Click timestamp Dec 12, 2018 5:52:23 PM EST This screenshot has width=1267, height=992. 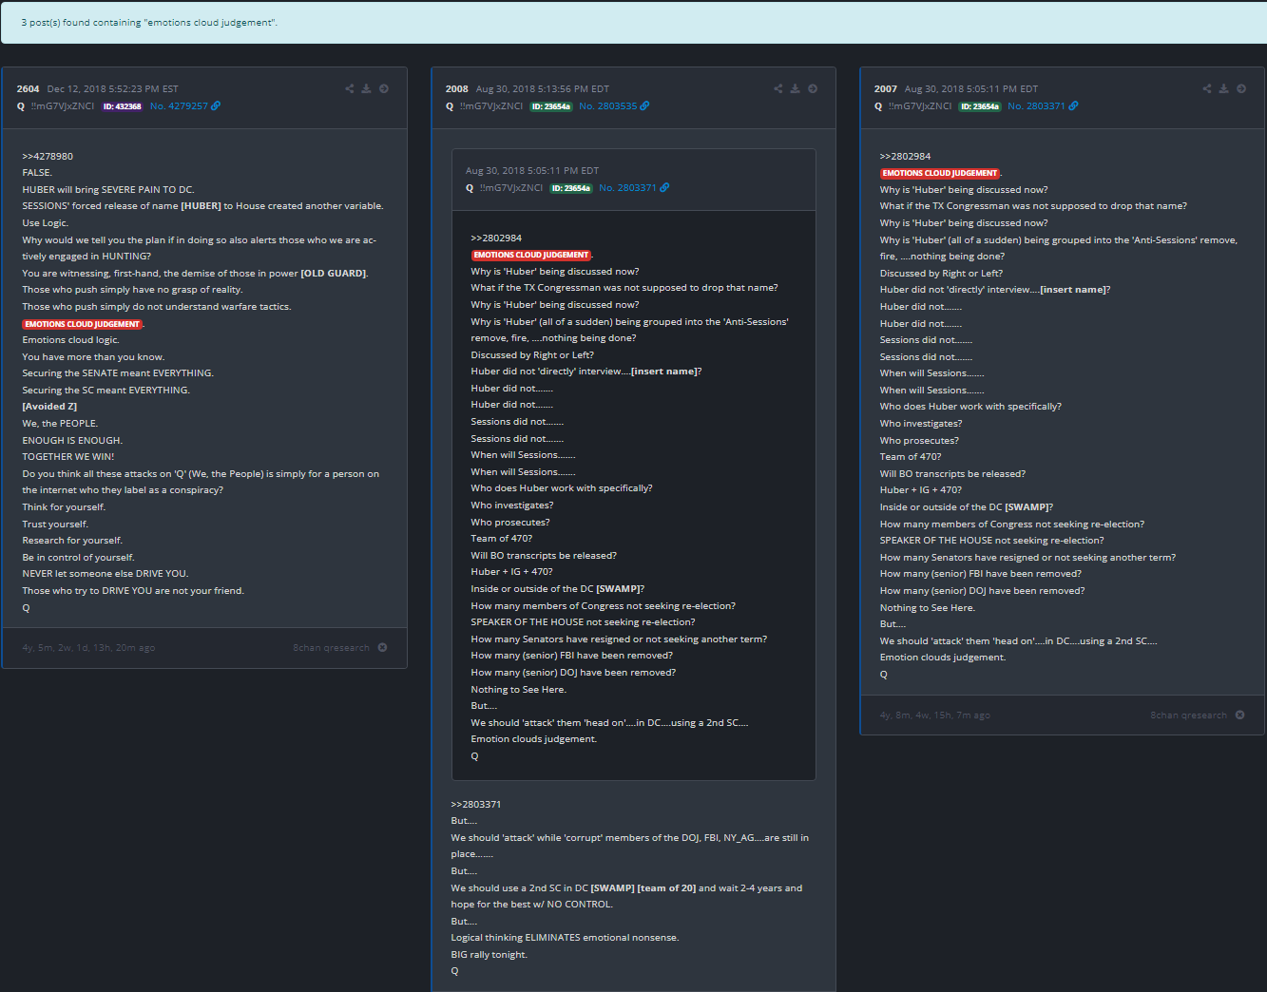point(113,88)
